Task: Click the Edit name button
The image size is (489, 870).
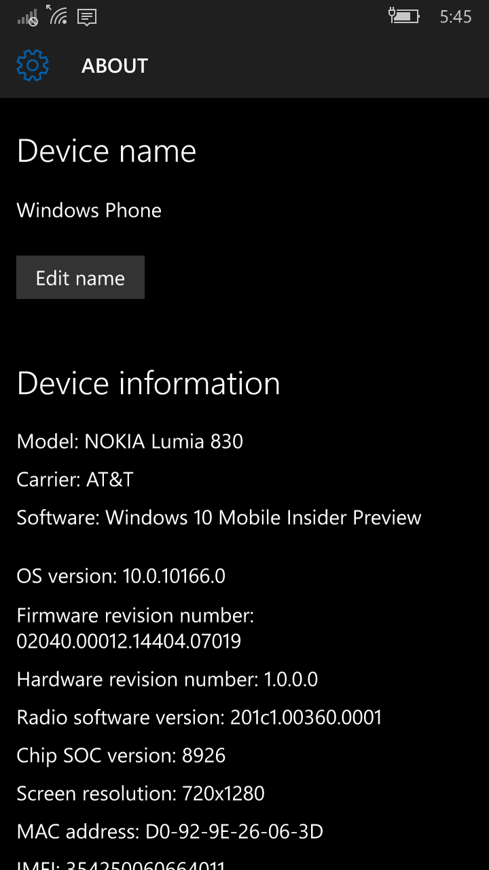Action: 80,277
